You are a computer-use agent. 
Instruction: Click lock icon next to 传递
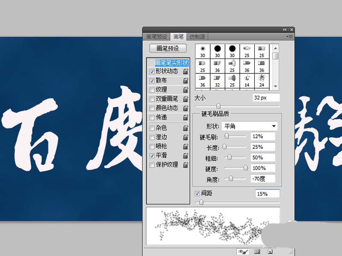[x=186, y=117]
